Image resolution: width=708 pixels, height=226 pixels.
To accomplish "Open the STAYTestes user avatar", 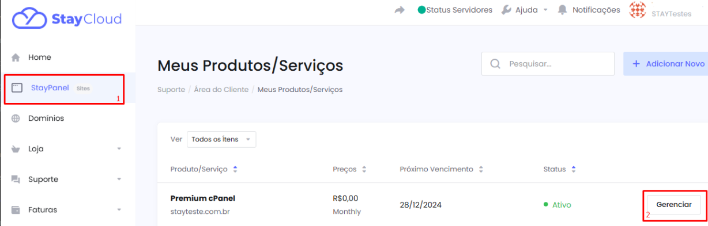I will (637, 10).
